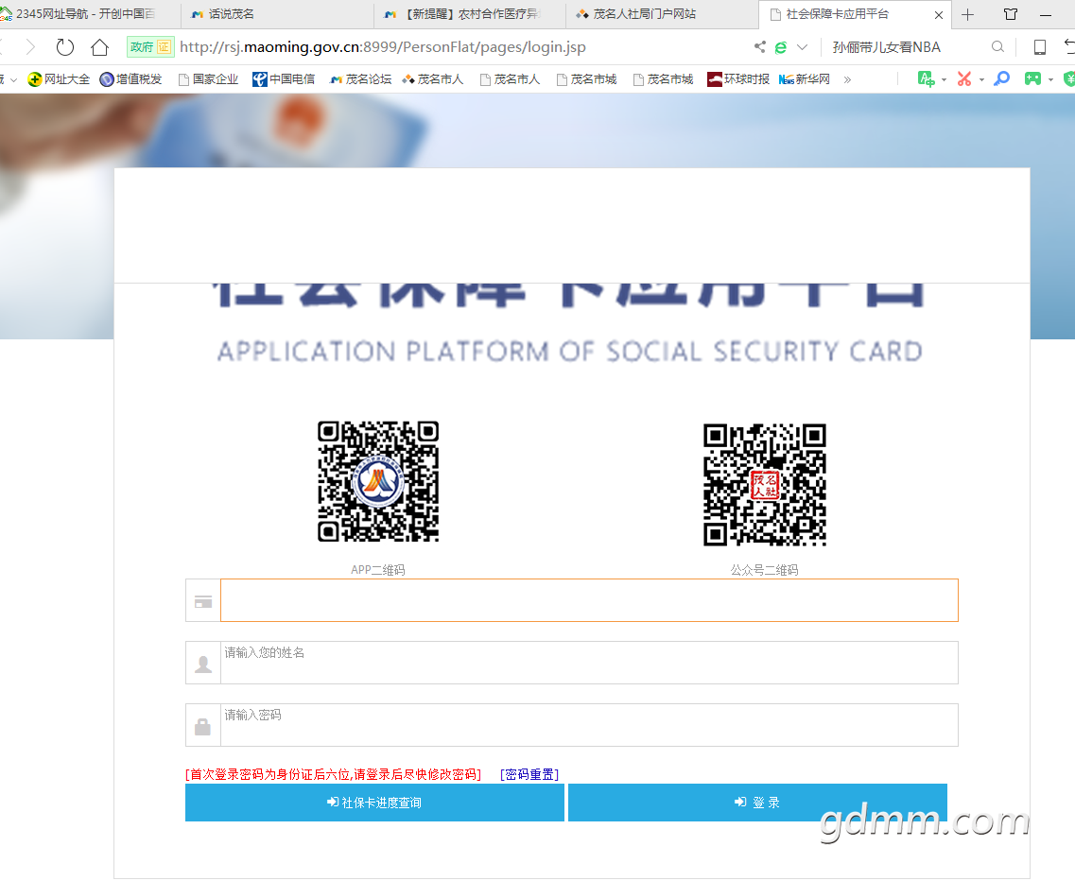Open the first 茂名市人 bookmark
The image size is (1075, 881).
(433, 79)
